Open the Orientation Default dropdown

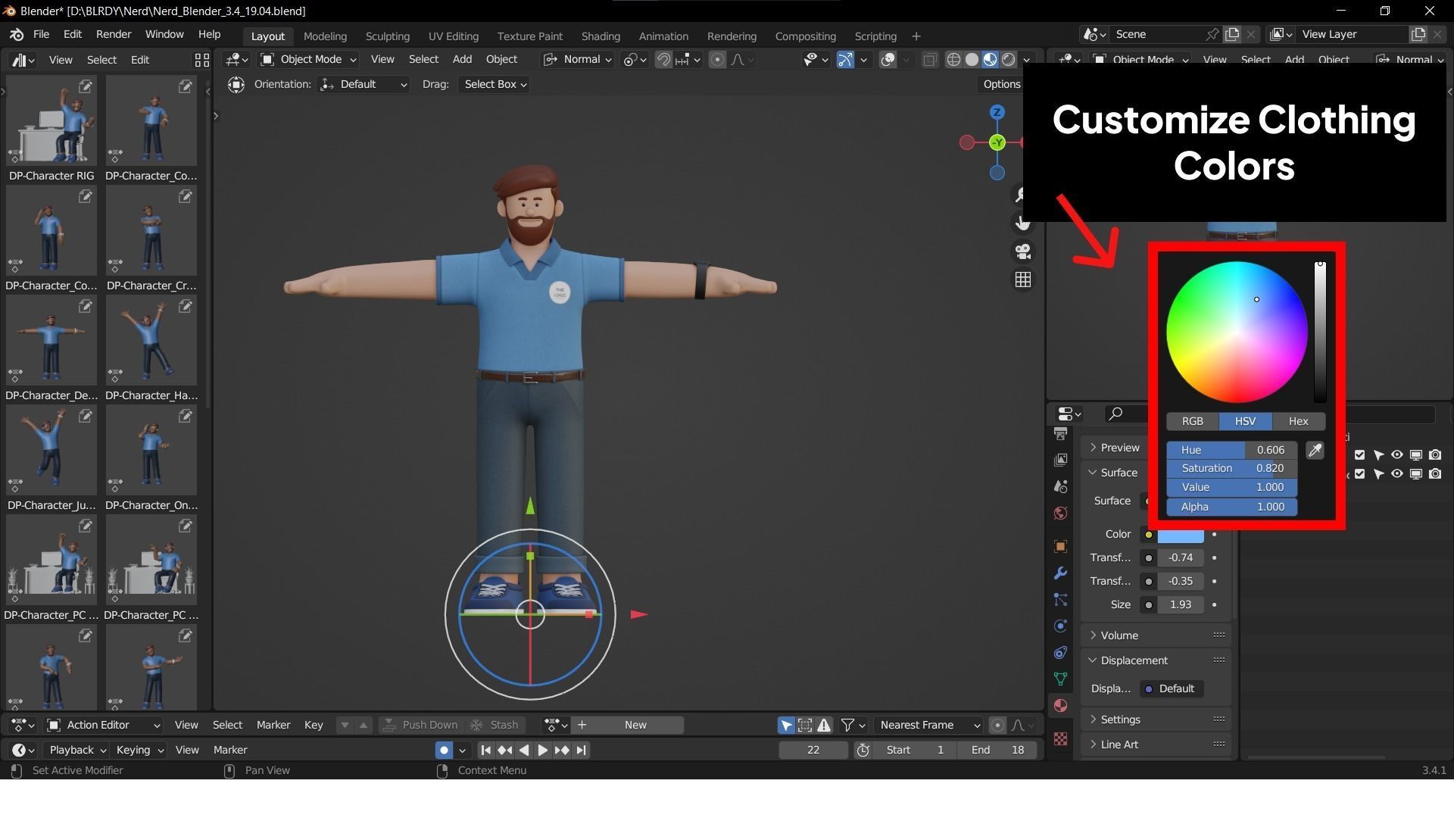pyautogui.click(x=364, y=84)
